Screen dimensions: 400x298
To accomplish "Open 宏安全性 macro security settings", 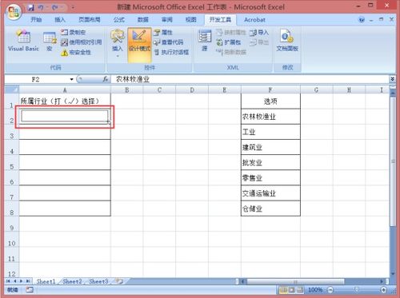I will pyautogui.click(x=76, y=52).
